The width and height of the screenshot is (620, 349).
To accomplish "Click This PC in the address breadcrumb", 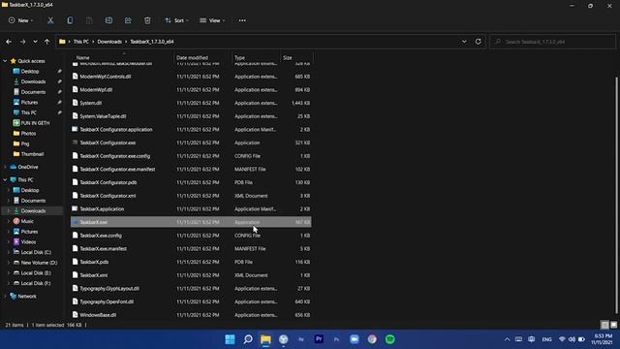I will coord(81,42).
